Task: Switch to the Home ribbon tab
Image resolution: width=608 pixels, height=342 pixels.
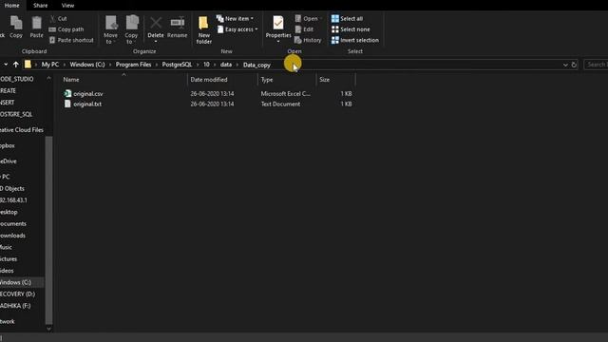Action: (x=11, y=6)
